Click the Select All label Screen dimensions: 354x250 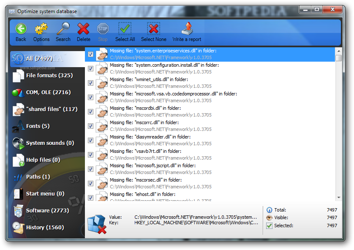tap(125, 39)
